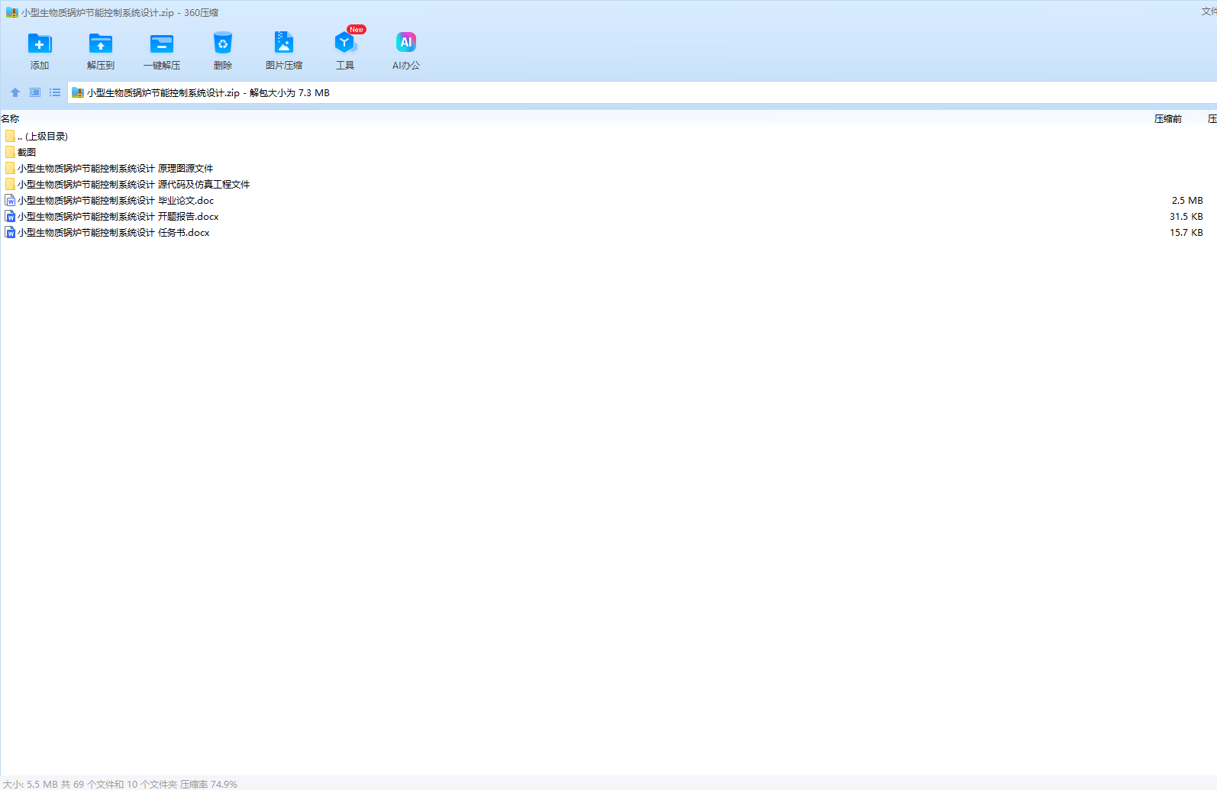Open the 工具 (Tools) icon marked New
The width and height of the screenshot is (1217, 790).
(345, 44)
